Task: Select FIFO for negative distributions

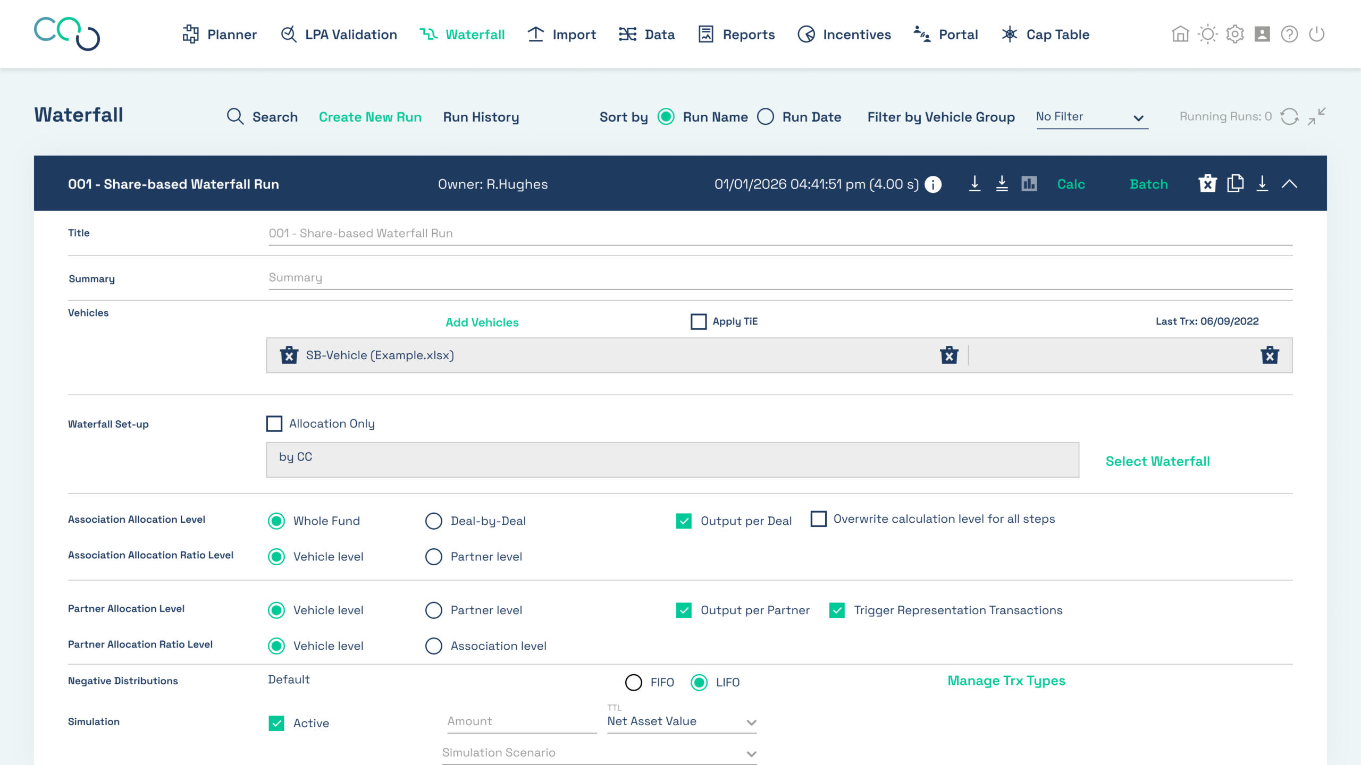Action: (634, 682)
